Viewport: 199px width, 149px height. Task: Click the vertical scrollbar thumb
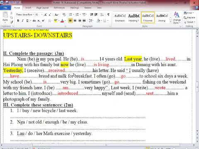(x=197, y=87)
